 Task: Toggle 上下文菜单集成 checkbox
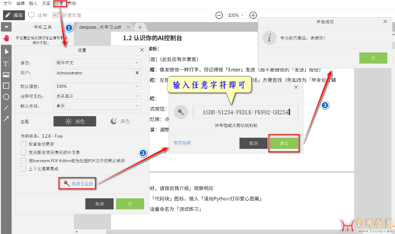[23, 169]
